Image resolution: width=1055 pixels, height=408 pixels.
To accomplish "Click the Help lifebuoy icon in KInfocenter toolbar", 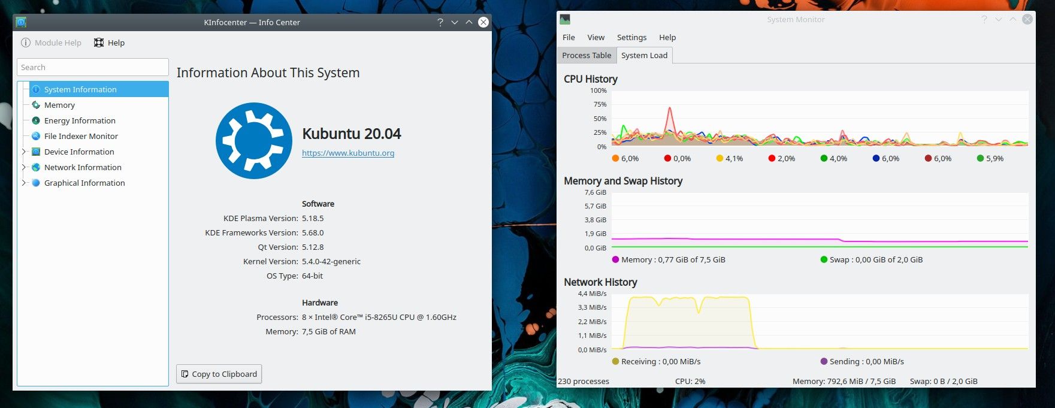I will point(99,43).
